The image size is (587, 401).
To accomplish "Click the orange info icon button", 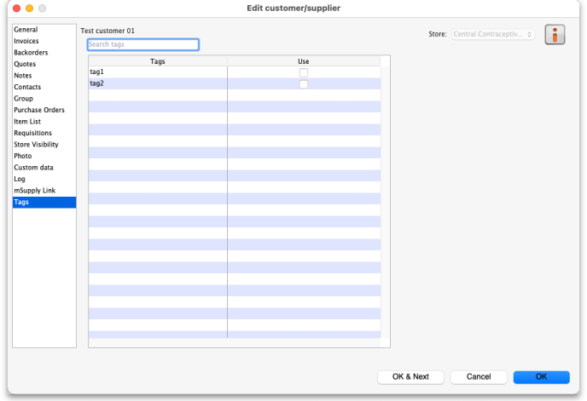I will pos(555,36).
